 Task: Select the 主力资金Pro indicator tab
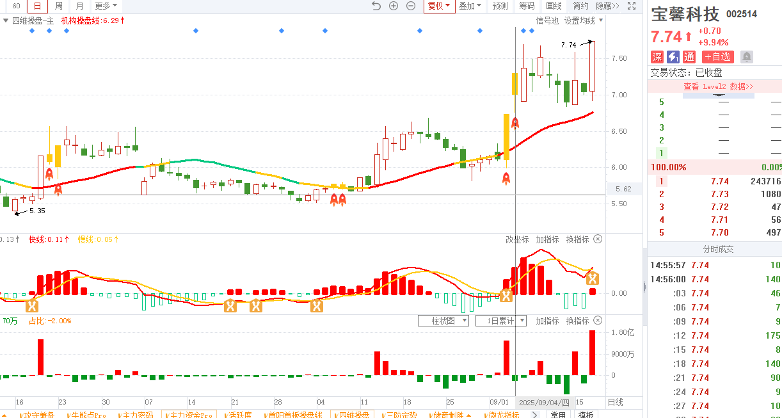pos(189,415)
